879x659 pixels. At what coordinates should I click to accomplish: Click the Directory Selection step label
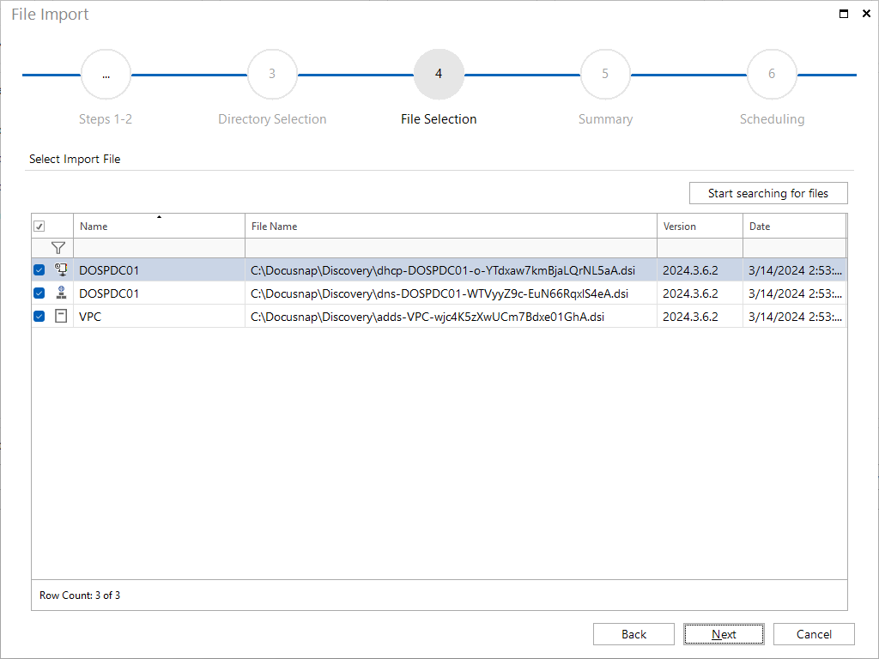[x=272, y=119]
